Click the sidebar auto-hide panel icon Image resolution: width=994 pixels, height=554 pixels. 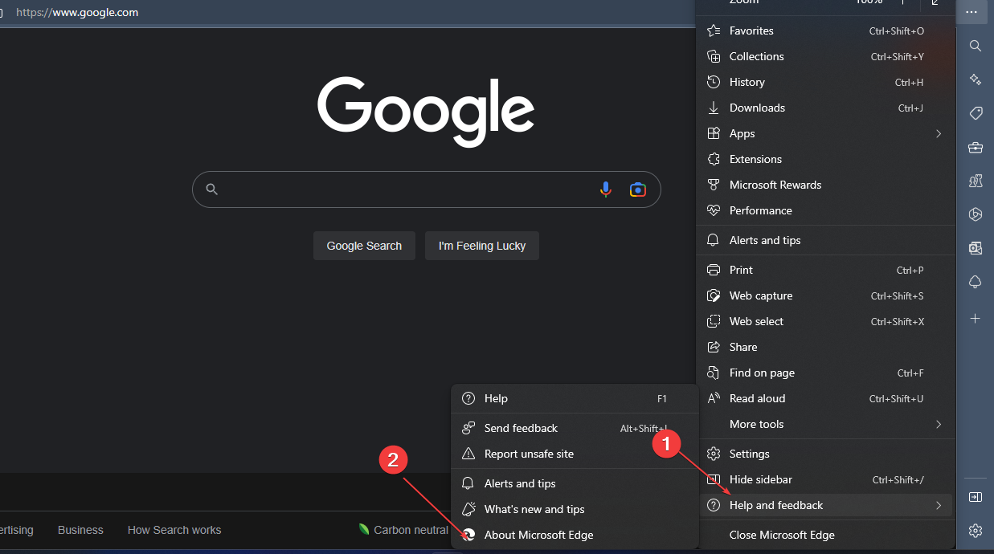pyautogui.click(x=975, y=497)
